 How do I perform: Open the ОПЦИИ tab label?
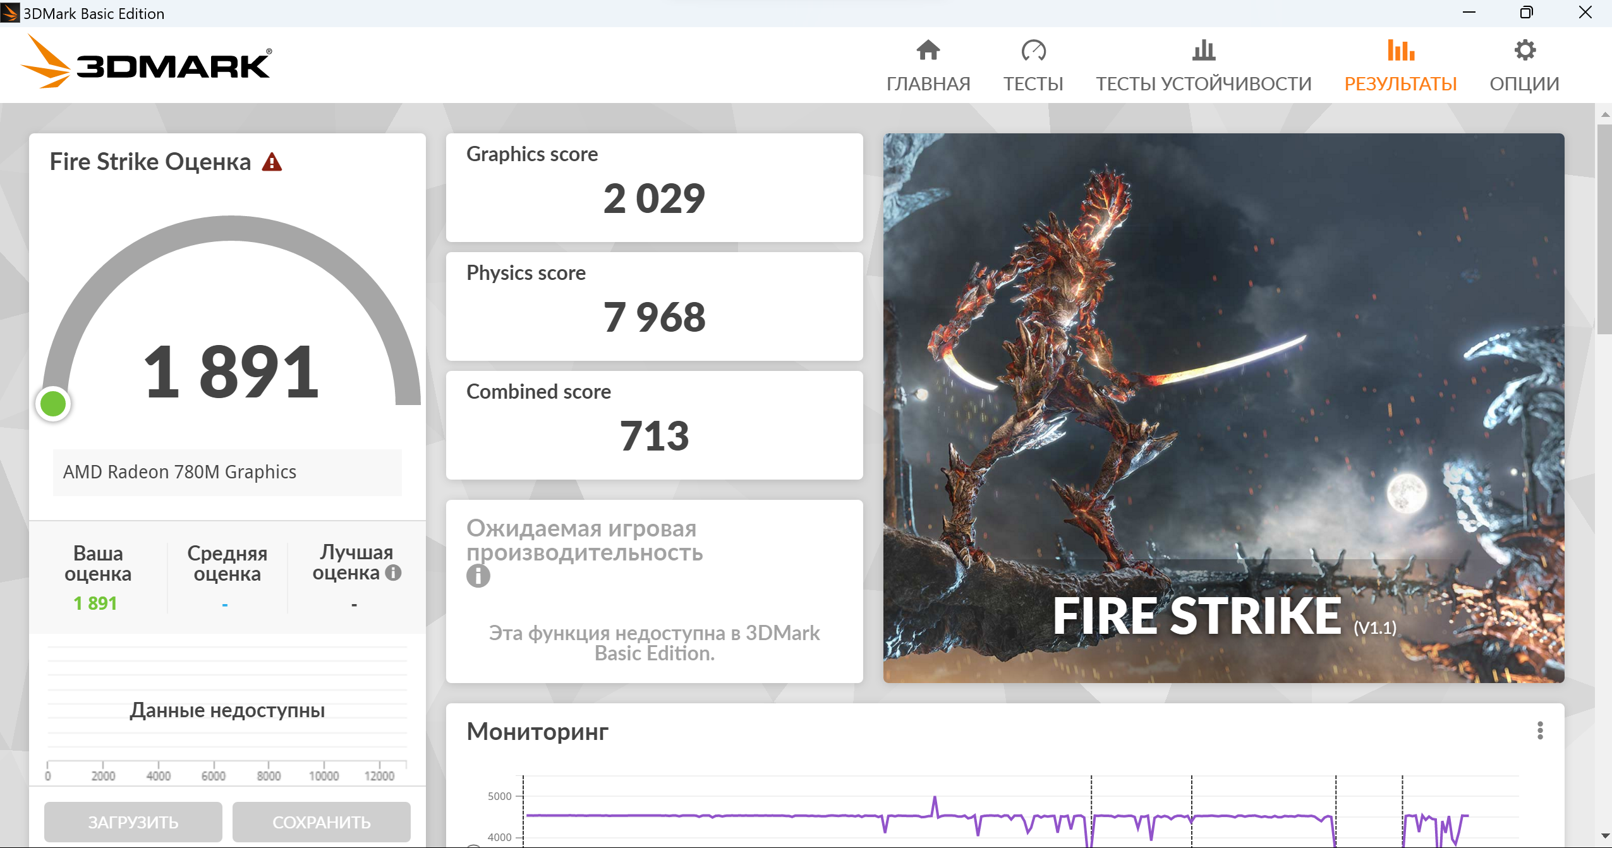click(1524, 83)
